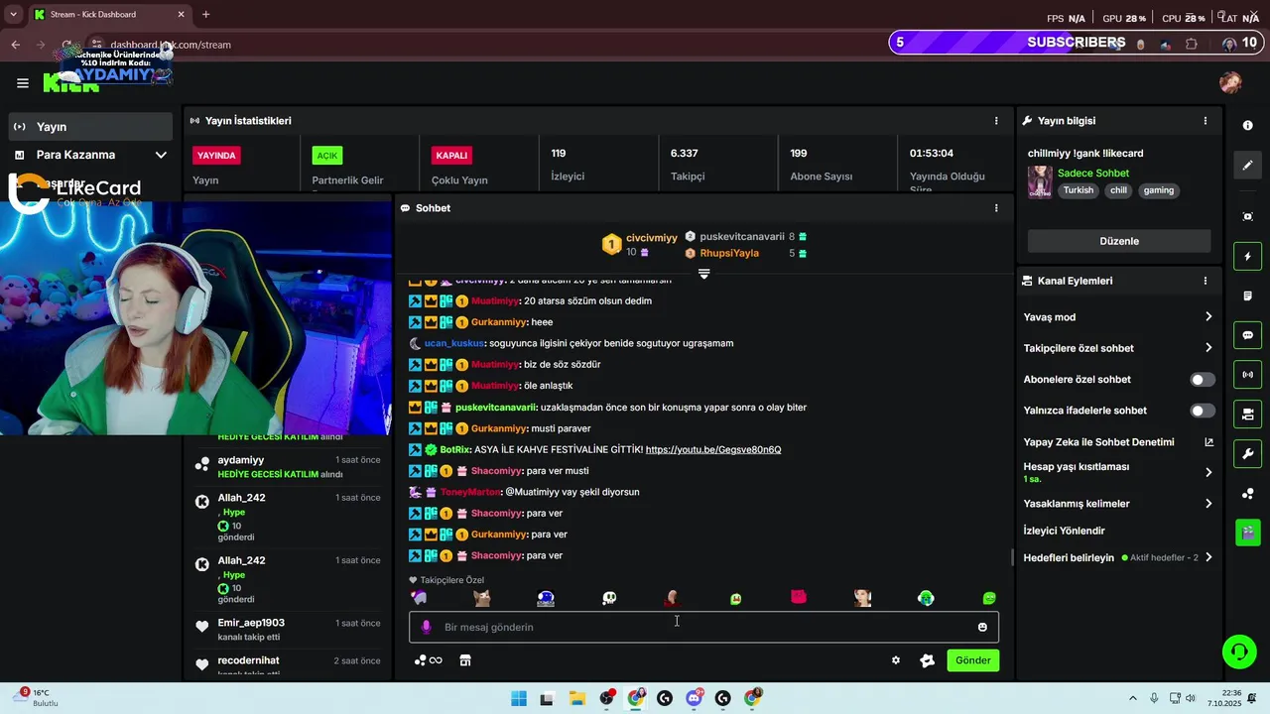The width and height of the screenshot is (1270, 714).
Task: Go back in browser
Action: pos(16,45)
